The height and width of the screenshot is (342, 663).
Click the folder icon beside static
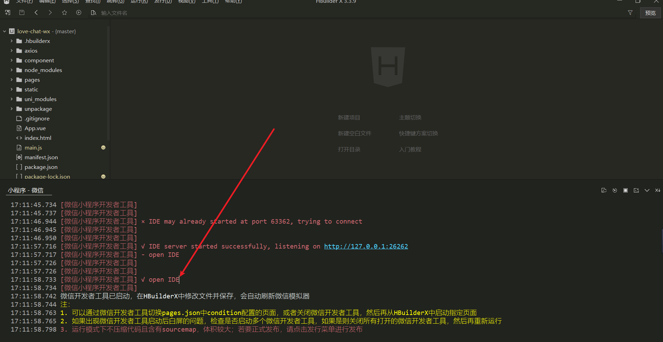coord(19,89)
